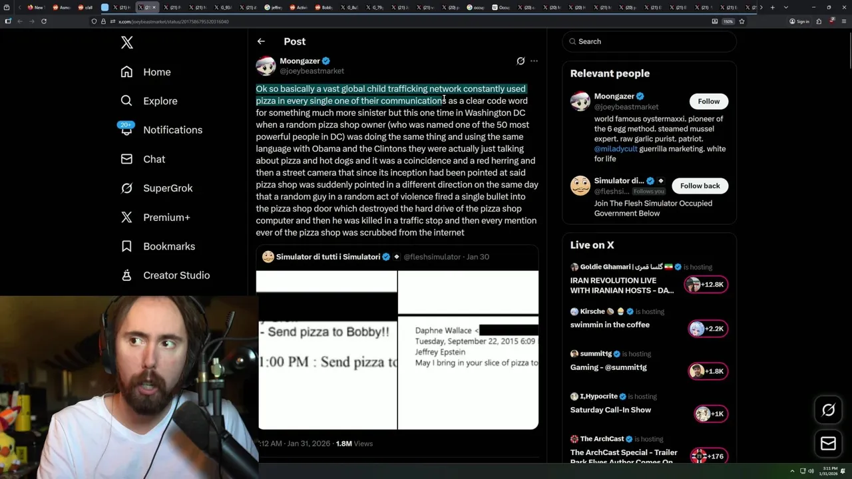Open the browser hamburger menu
The image size is (852, 479).
(843, 21)
